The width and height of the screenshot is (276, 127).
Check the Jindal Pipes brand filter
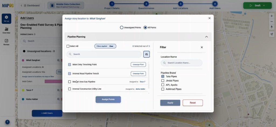(163, 81)
